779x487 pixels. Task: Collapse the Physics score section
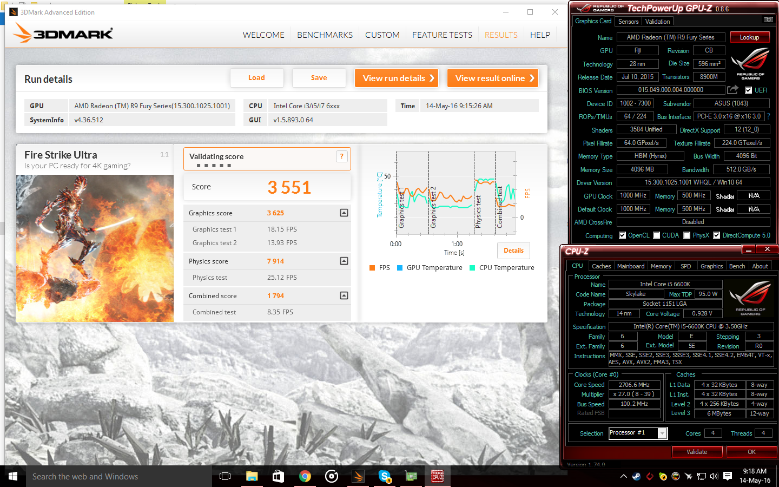[344, 261]
